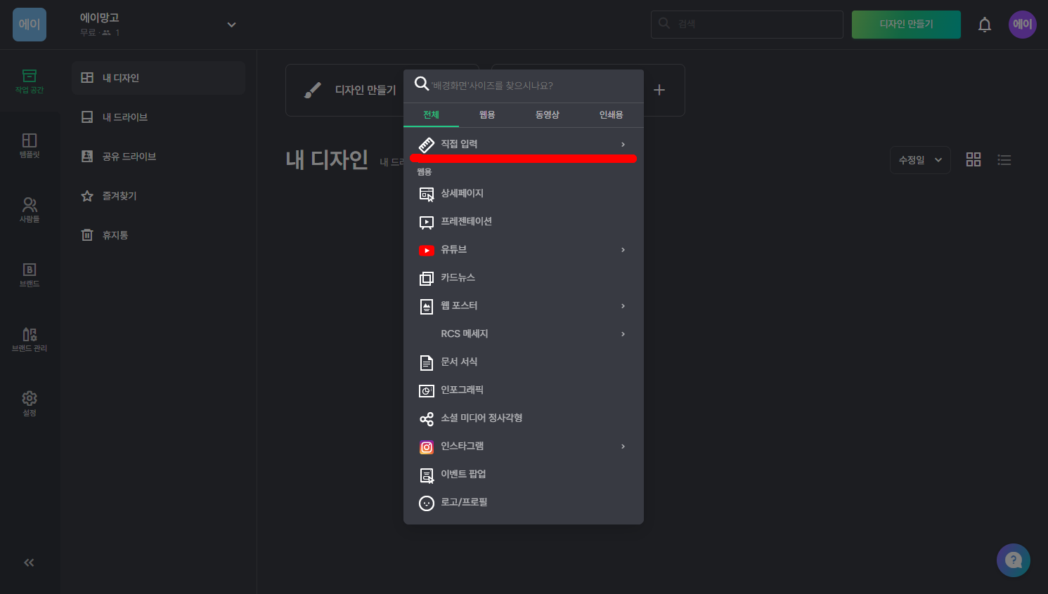The height and width of the screenshot is (594, 1048).
Task: Expand the 에이망고 workspace dropdown
Action: coord(231,24)
